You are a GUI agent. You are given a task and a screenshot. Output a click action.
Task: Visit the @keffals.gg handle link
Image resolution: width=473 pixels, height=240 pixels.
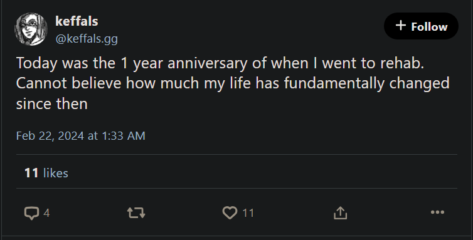click(x=87, y=39)
